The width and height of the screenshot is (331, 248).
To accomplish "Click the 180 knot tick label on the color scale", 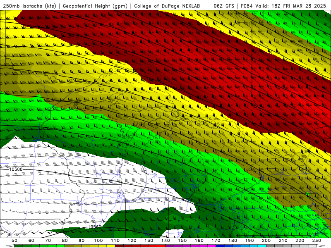I will [233, 241].
